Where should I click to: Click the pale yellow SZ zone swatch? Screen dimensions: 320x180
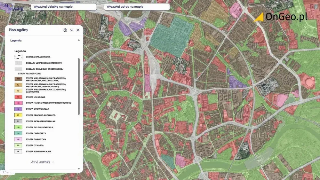tap(18, 91)
